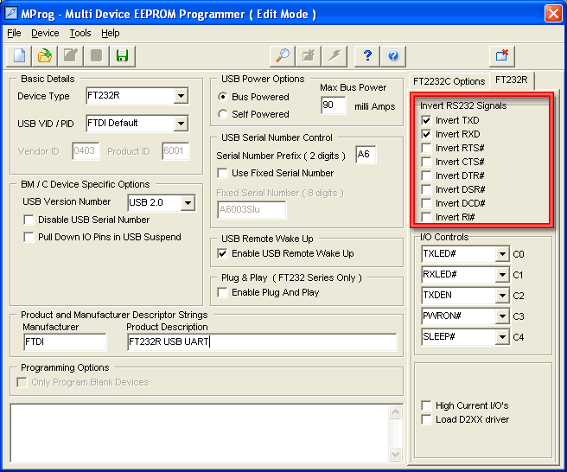
Task: Check Load D2XX driver option
Action: point(426,419)
